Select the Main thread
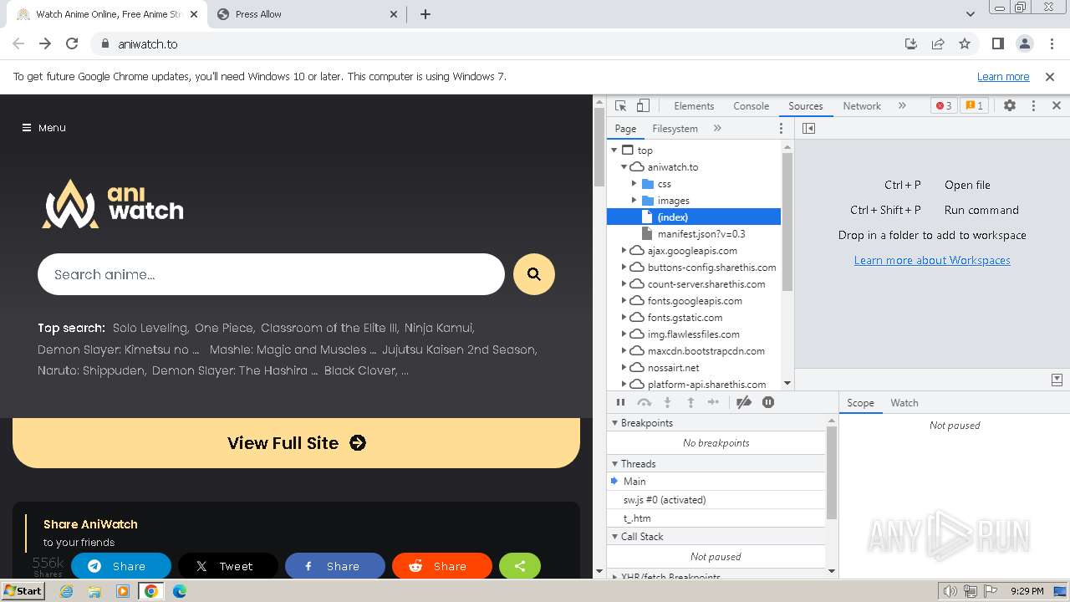 tap(716, 482)
